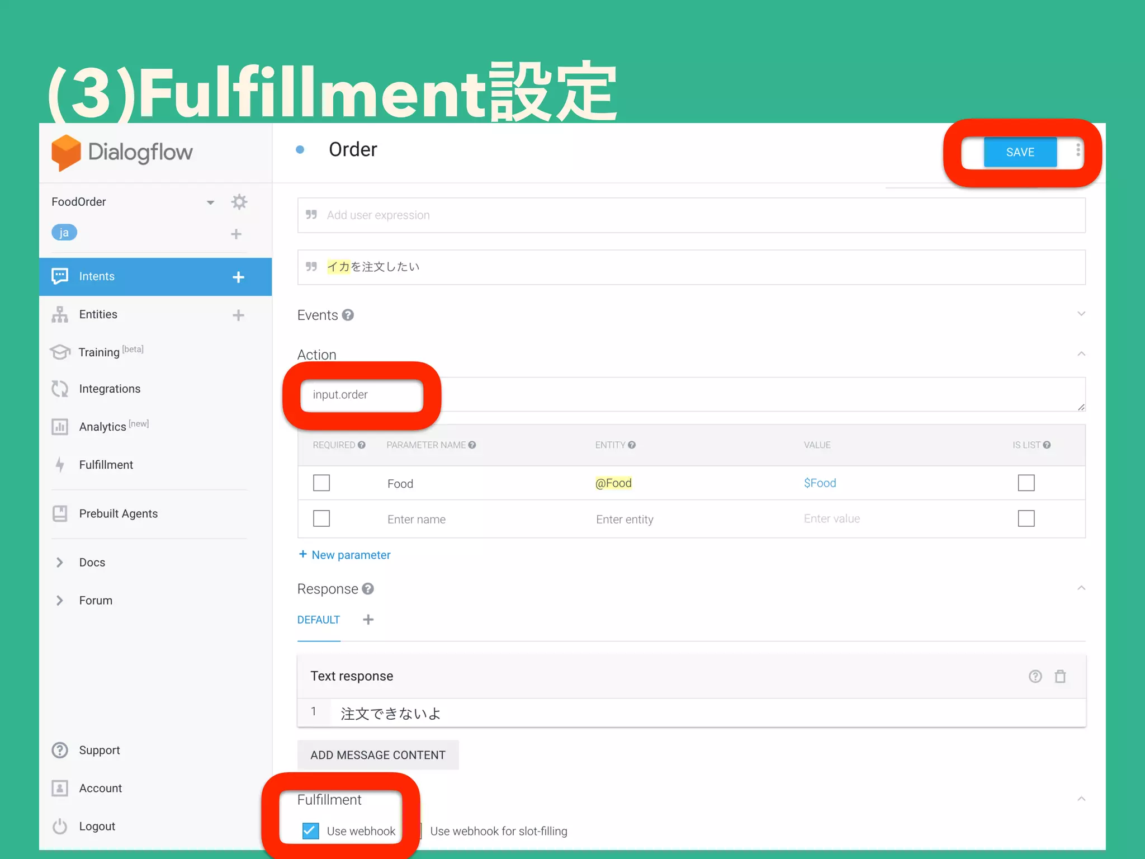Delete Text response with trash icon
1145x859 pixels.
pyautogui.click(x=1061, y=677)
